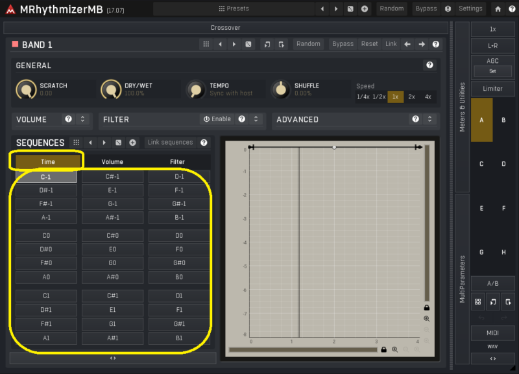
Task: Open Band 1 help with the question mark
Action: [x=436, y=44]
